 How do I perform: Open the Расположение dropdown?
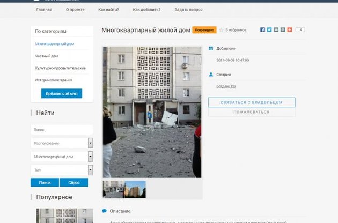click(x=62, y=143)
